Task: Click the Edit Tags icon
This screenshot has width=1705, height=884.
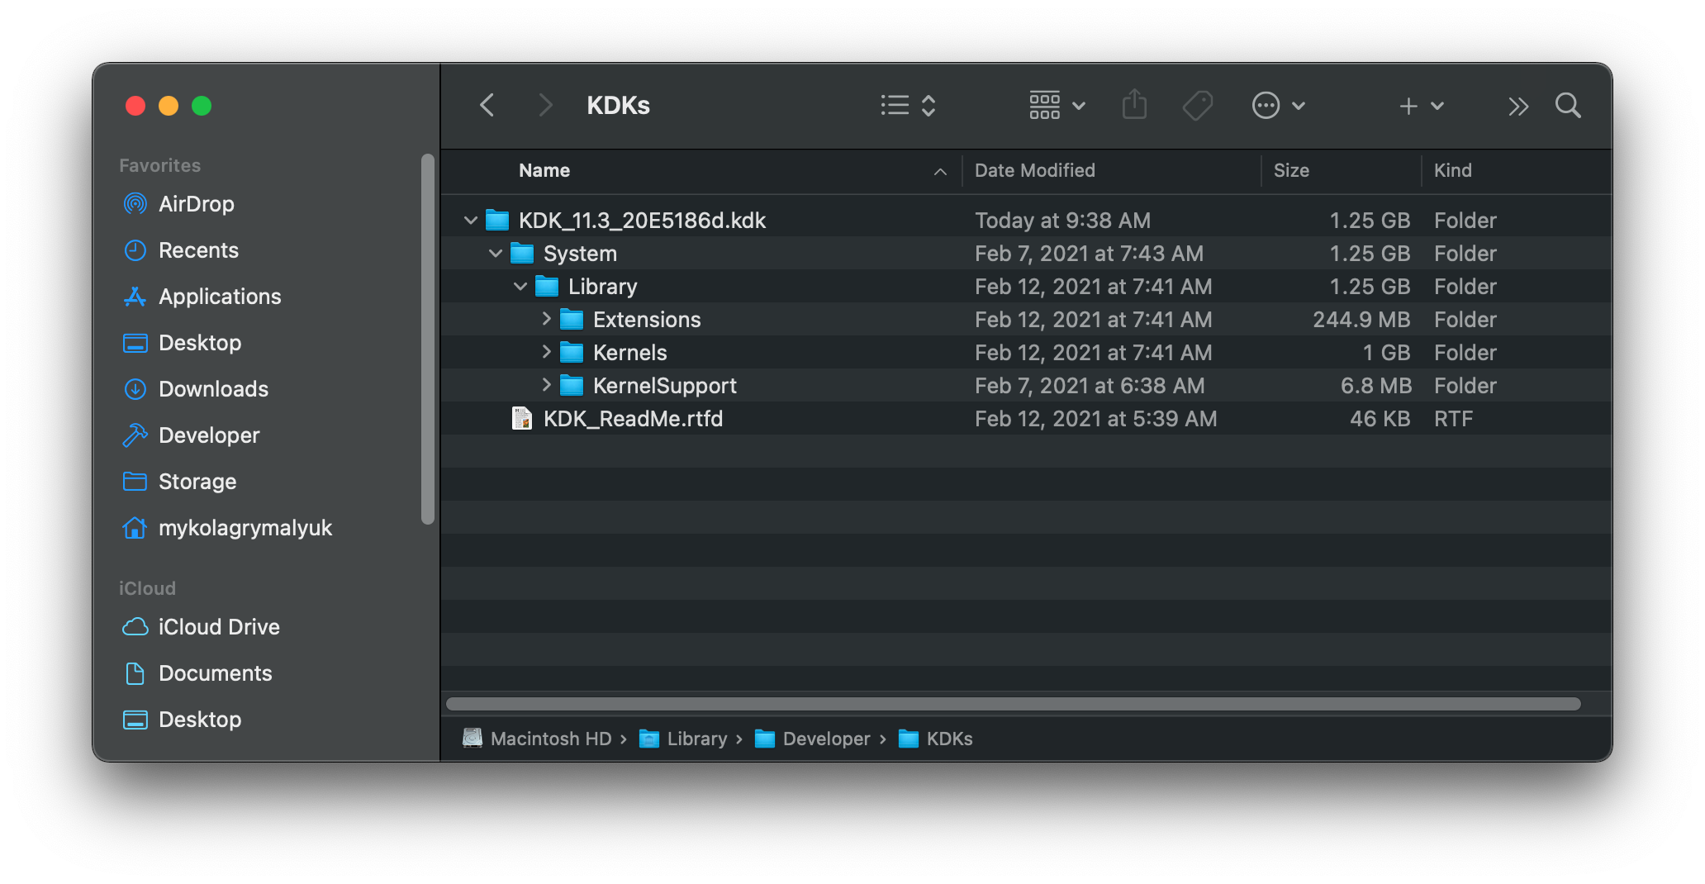Action: coord(1197,106)
